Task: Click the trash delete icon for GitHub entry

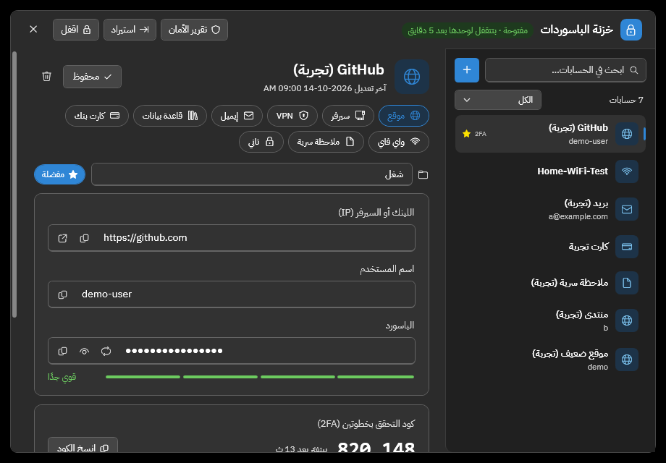Action: coord(47,77)
